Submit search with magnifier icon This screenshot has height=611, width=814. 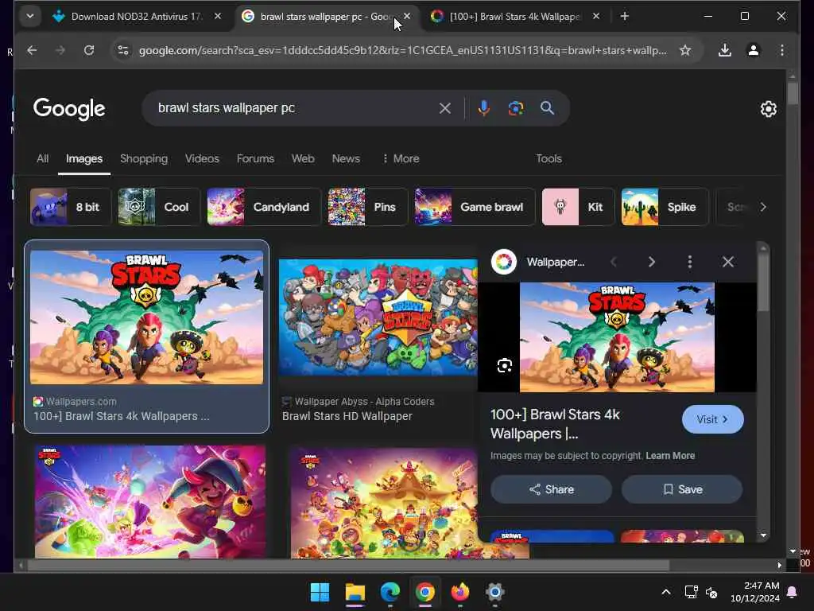tap(547, 108)
